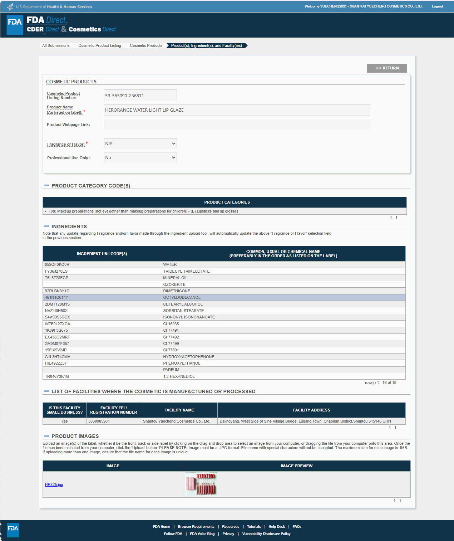Click the Logout link

pyautogui.click(x=437, y=6)
